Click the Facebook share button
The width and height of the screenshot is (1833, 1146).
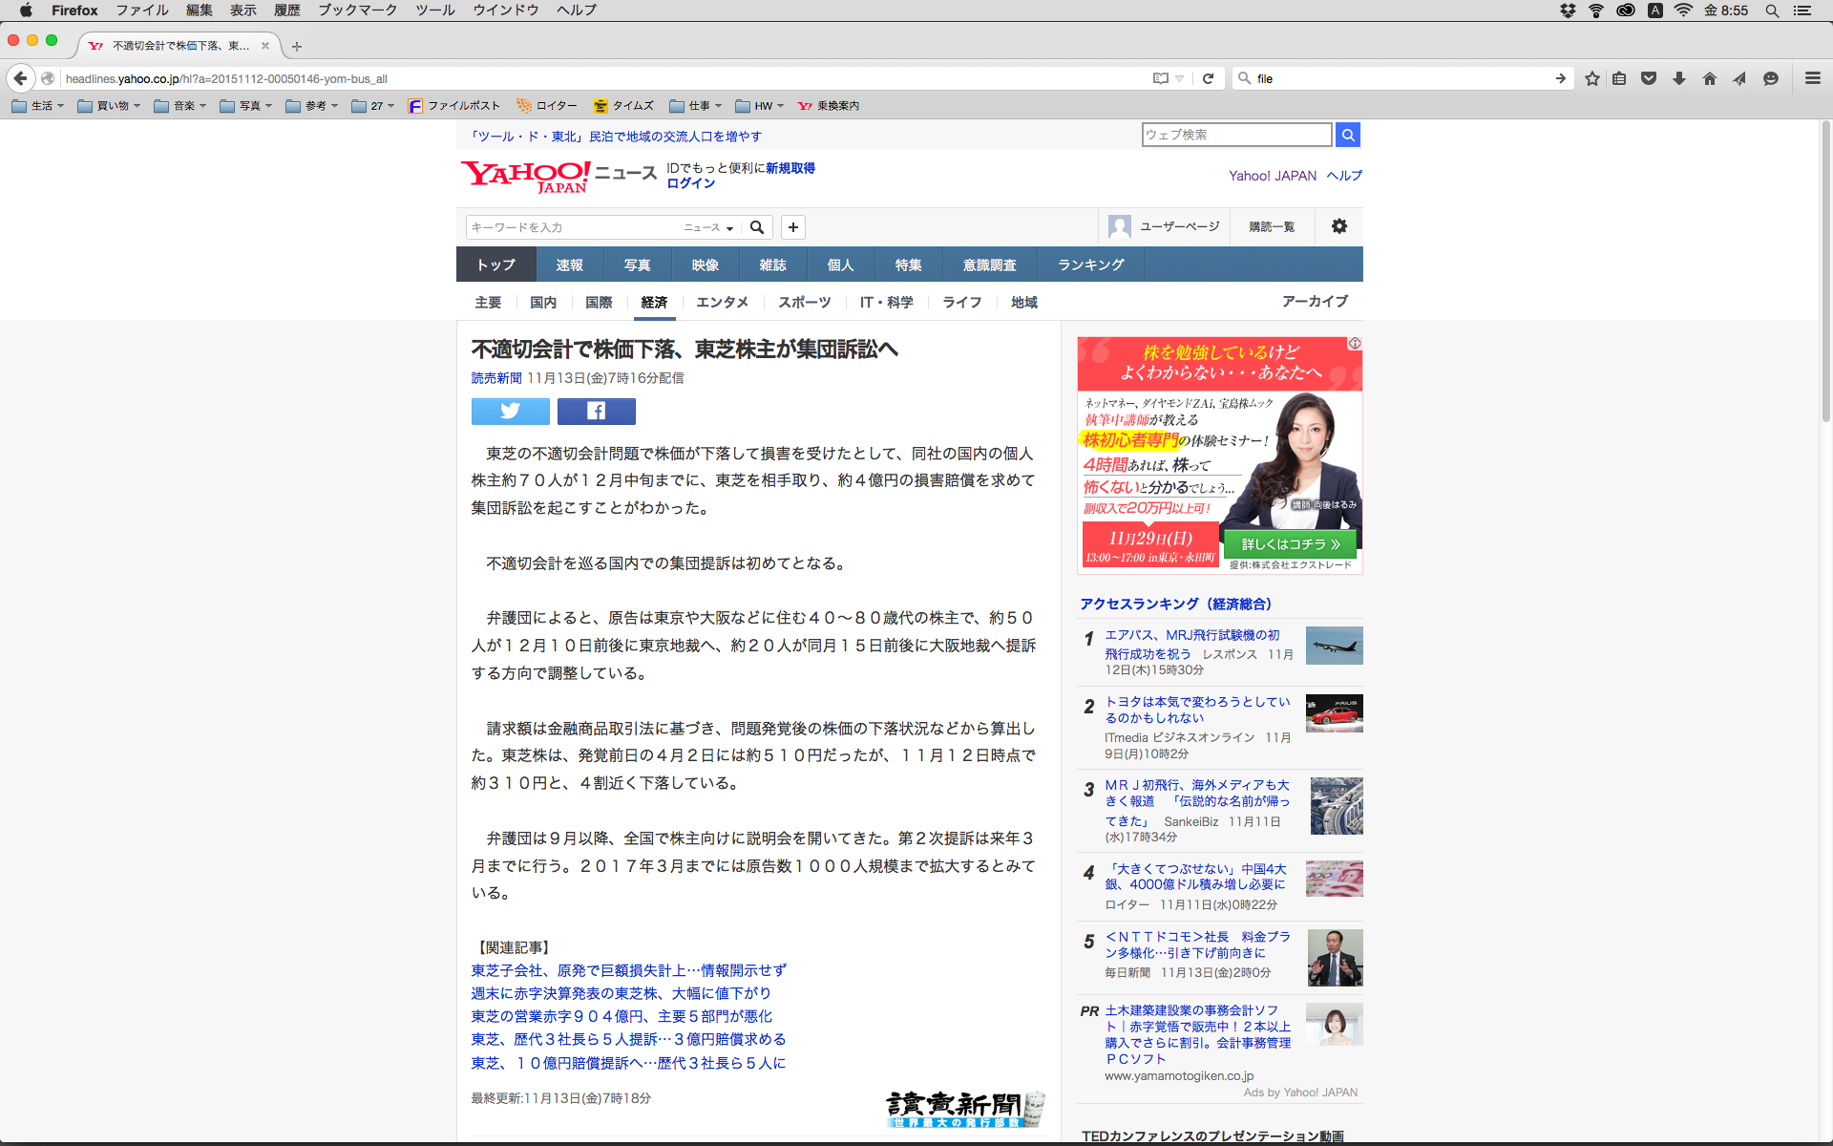point(596,411)
